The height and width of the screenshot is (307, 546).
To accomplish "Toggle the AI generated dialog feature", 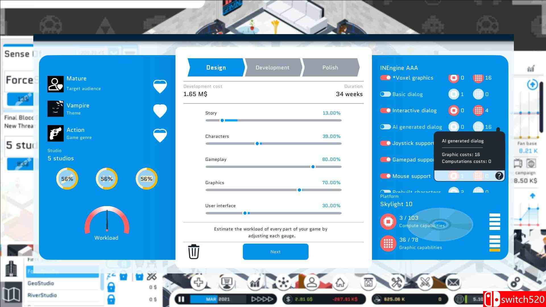I will 385,127.
